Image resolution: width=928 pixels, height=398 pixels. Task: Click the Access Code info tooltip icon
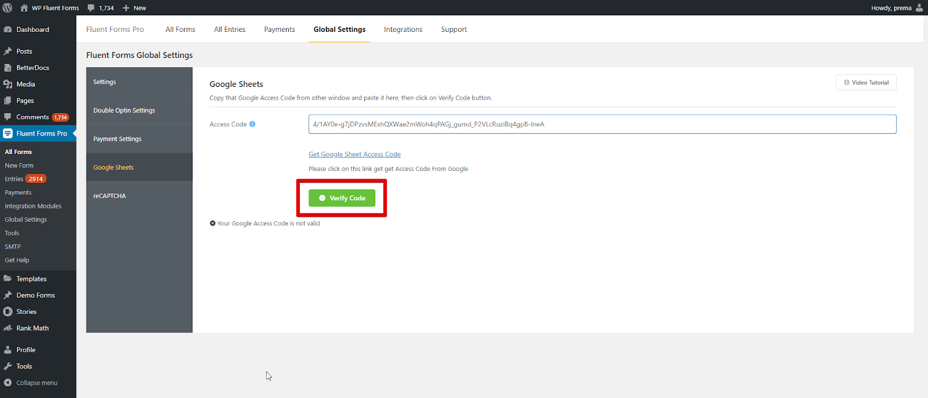pos(252,124)
